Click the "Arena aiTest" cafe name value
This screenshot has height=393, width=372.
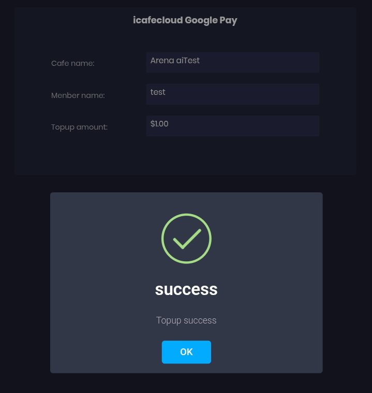coord(175,61)
